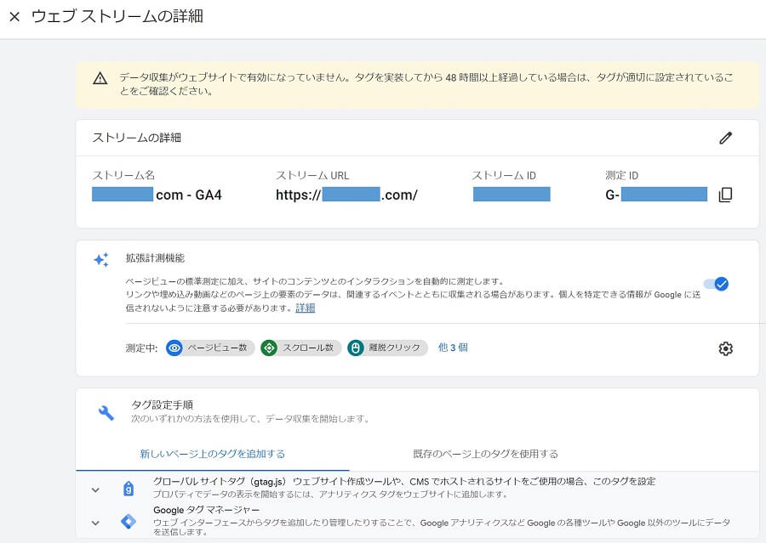766x543 pixels.
Task: Select the ページビュー数 measurement chip
Action: [x=210, y=348]
